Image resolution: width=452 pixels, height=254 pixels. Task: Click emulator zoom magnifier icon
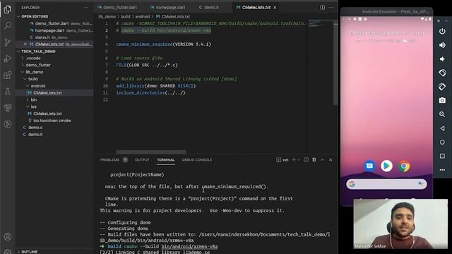[442, 114]
